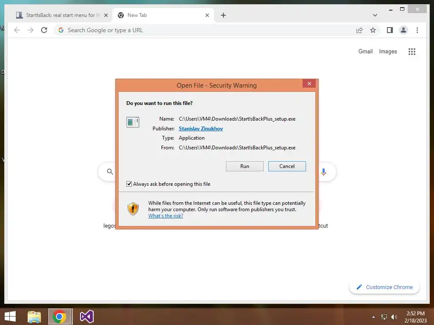This screenshot has width=434, height=325.
Task: Start voice search with the microphone icon
Action: (323, 172)
